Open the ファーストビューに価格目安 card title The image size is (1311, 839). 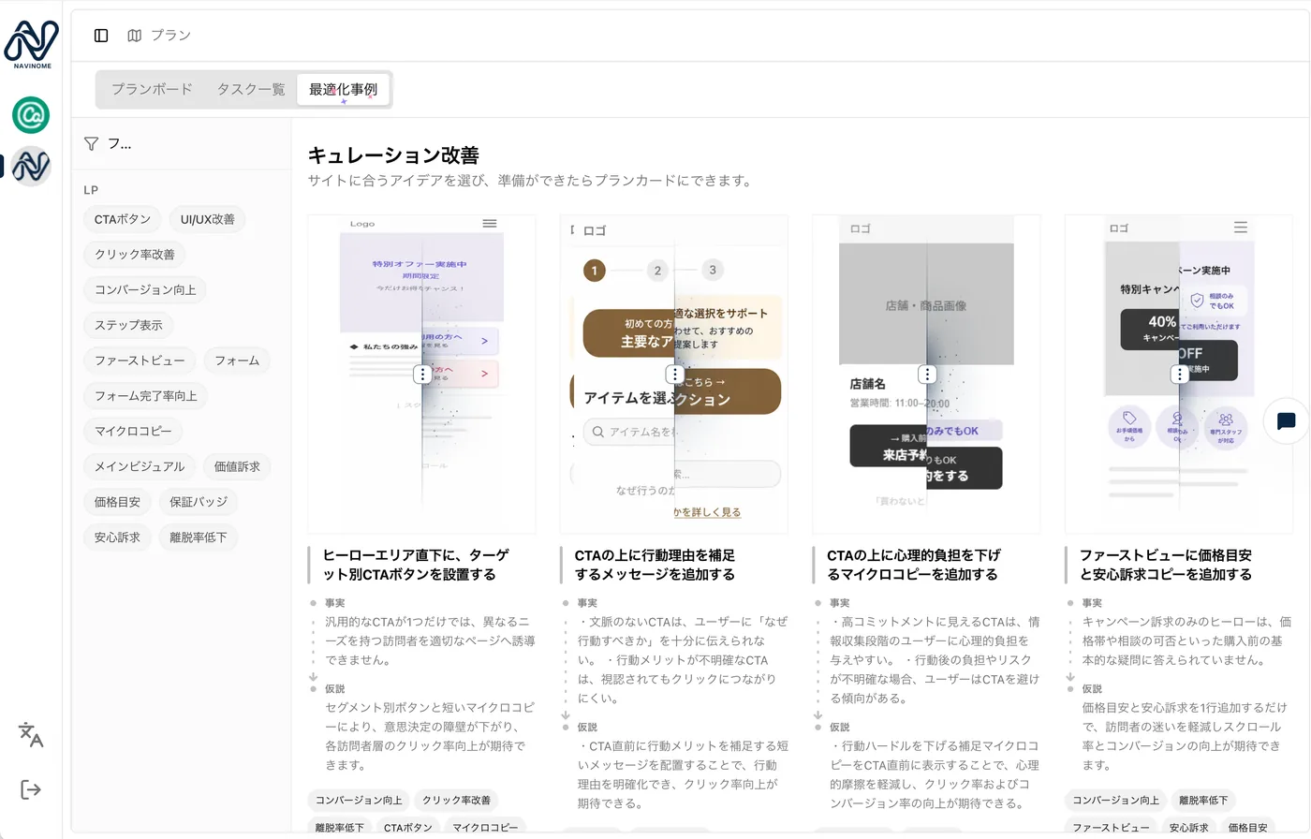(x=1166, y=565)
